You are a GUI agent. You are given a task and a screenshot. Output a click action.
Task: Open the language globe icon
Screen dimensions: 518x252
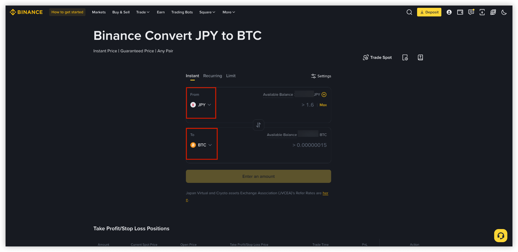coord(493,12)
